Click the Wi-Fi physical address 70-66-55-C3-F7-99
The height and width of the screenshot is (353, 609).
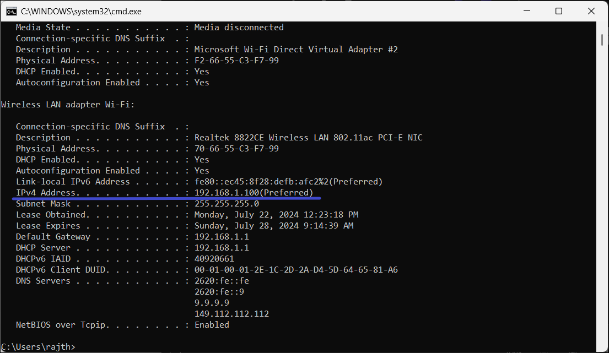(236, 149)
